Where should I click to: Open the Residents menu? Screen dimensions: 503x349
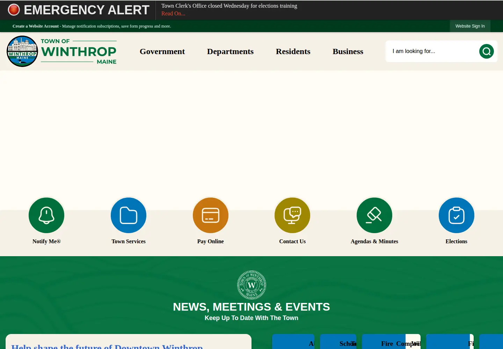[293, 52]
